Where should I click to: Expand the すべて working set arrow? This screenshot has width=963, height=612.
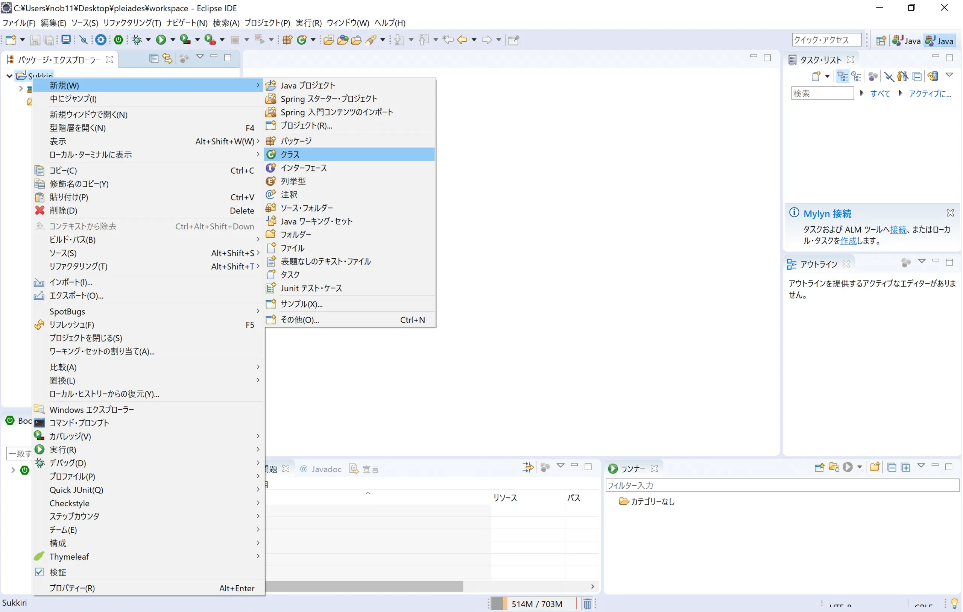click(x=861, y=93)
